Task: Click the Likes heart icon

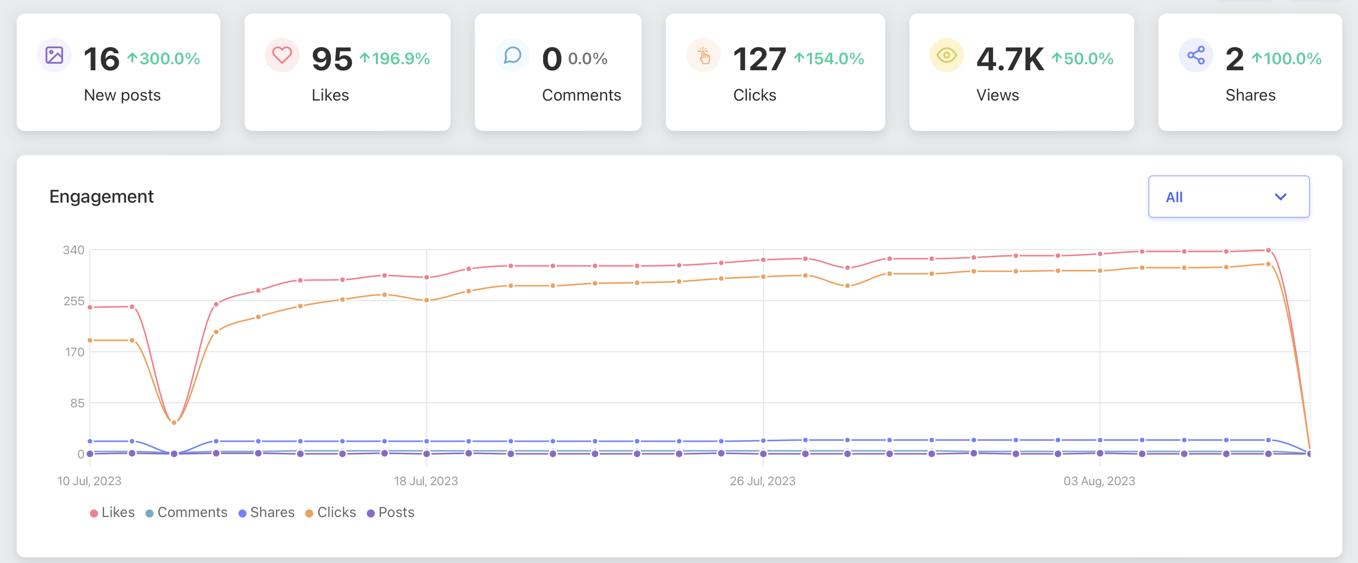Action: (x=282, y=56)
